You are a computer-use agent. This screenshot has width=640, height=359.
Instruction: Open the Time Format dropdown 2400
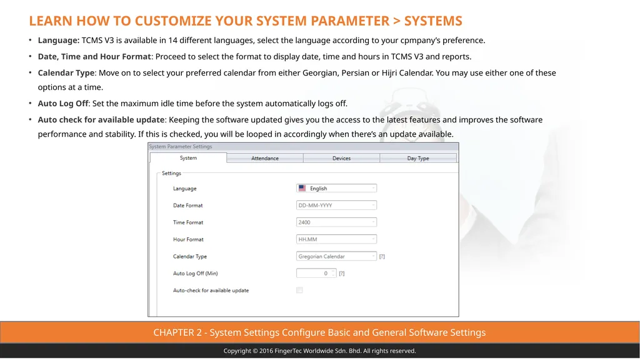[x=336, y=222]
